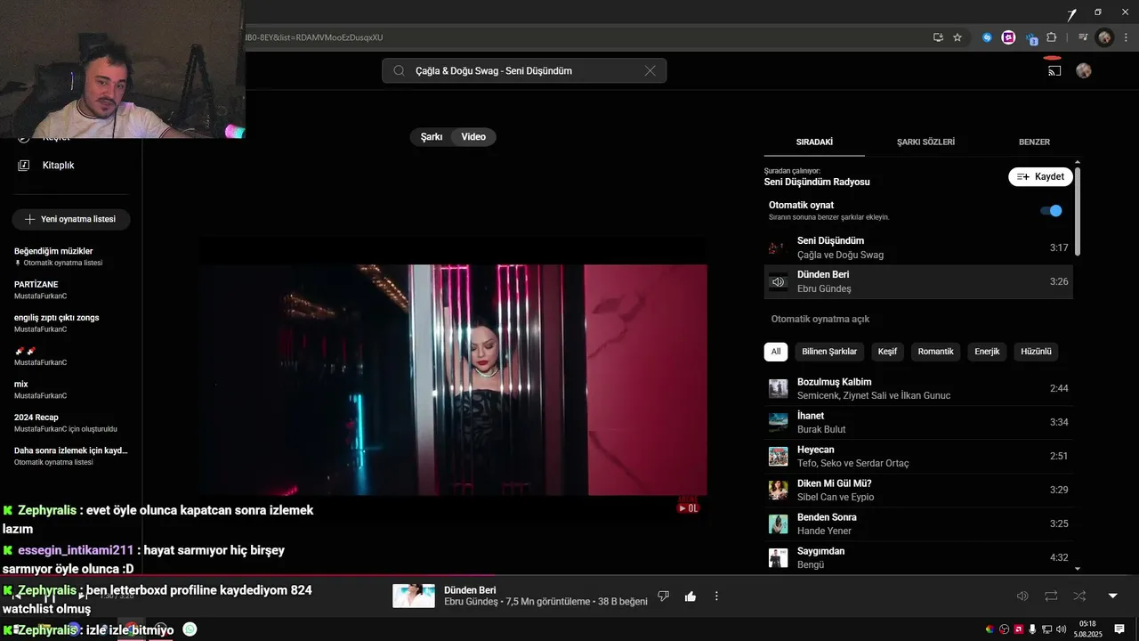This screenshot has width=1139, height=641.
Task: Open Daha sonra izlemek için playlist
Action: [x=71, y=456]
